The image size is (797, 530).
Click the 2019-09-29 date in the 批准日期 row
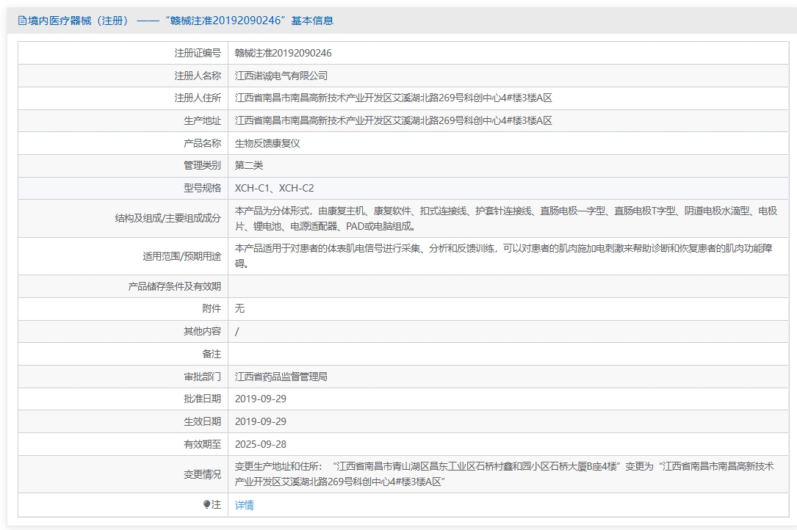click(261, 399)
